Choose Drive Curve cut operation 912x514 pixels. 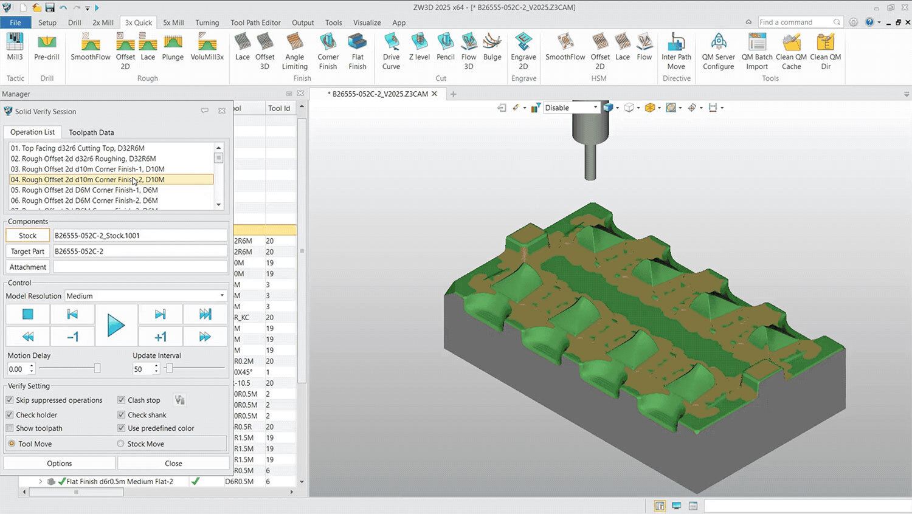(391, 52)
